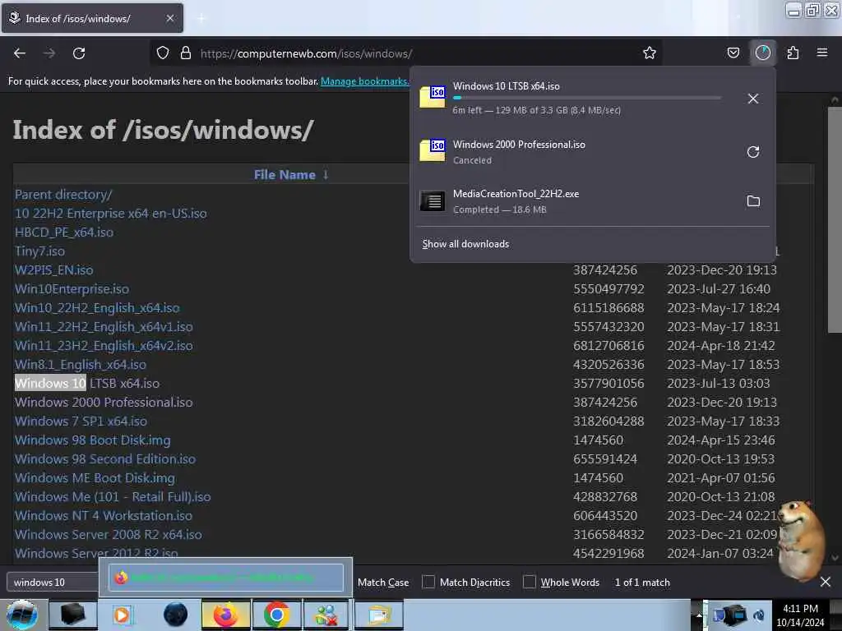Click the Windows 7 SP1 x64.iso link
The width and height of the screenshot is (842, 631).
tap(81, 421)
